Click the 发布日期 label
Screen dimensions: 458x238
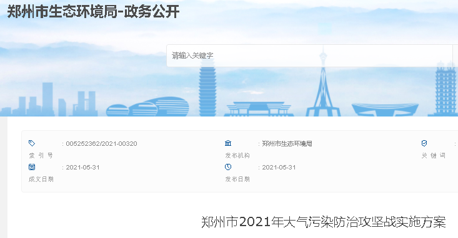(x=237, y=179)
